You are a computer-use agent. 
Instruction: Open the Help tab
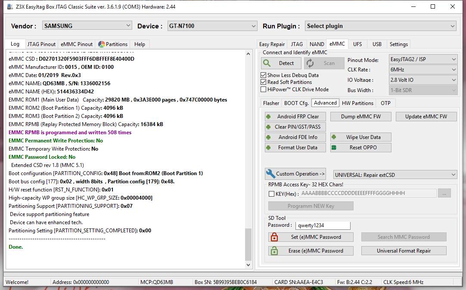pos(140,44)
